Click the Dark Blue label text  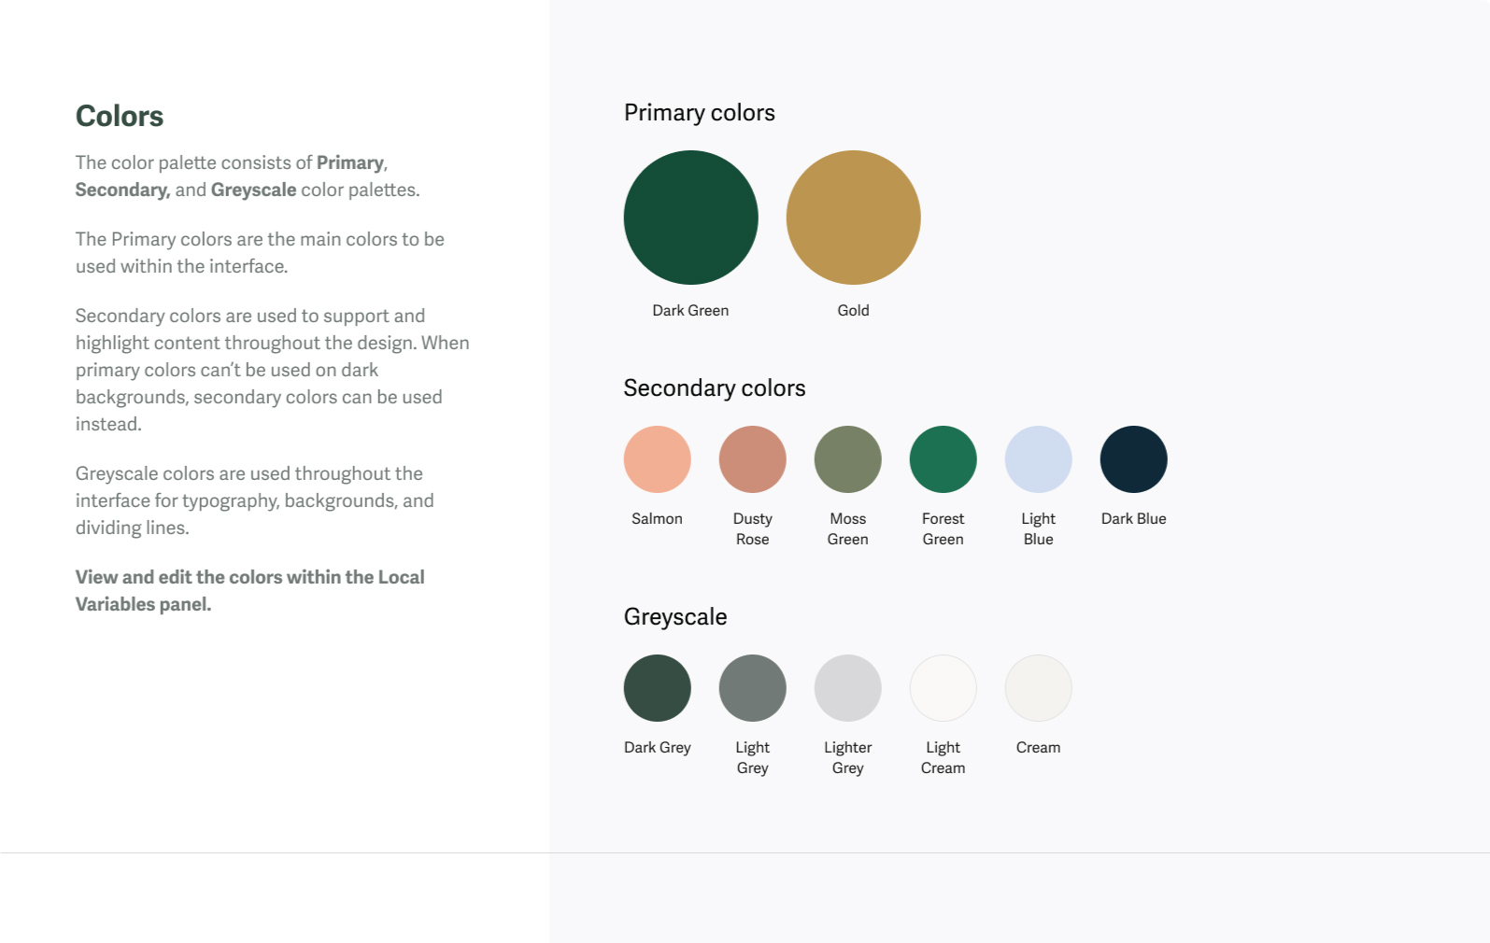tap(1134, 519)
